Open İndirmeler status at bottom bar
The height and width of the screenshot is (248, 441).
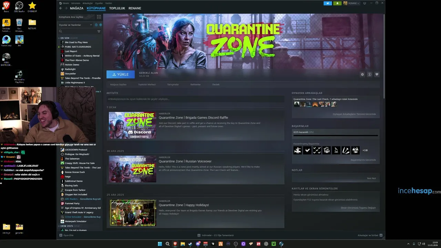tap(216, 235)
